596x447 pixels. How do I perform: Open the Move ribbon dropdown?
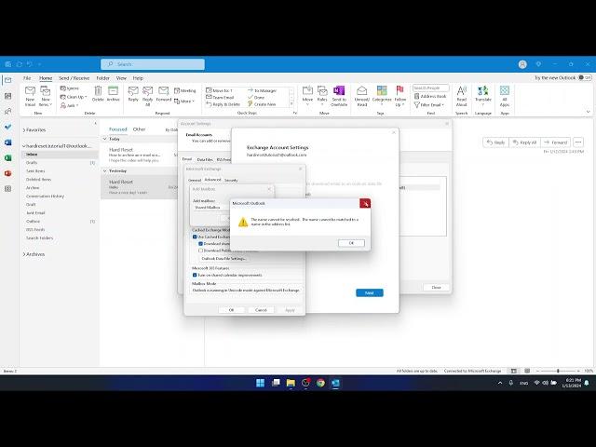pos(307,96)
